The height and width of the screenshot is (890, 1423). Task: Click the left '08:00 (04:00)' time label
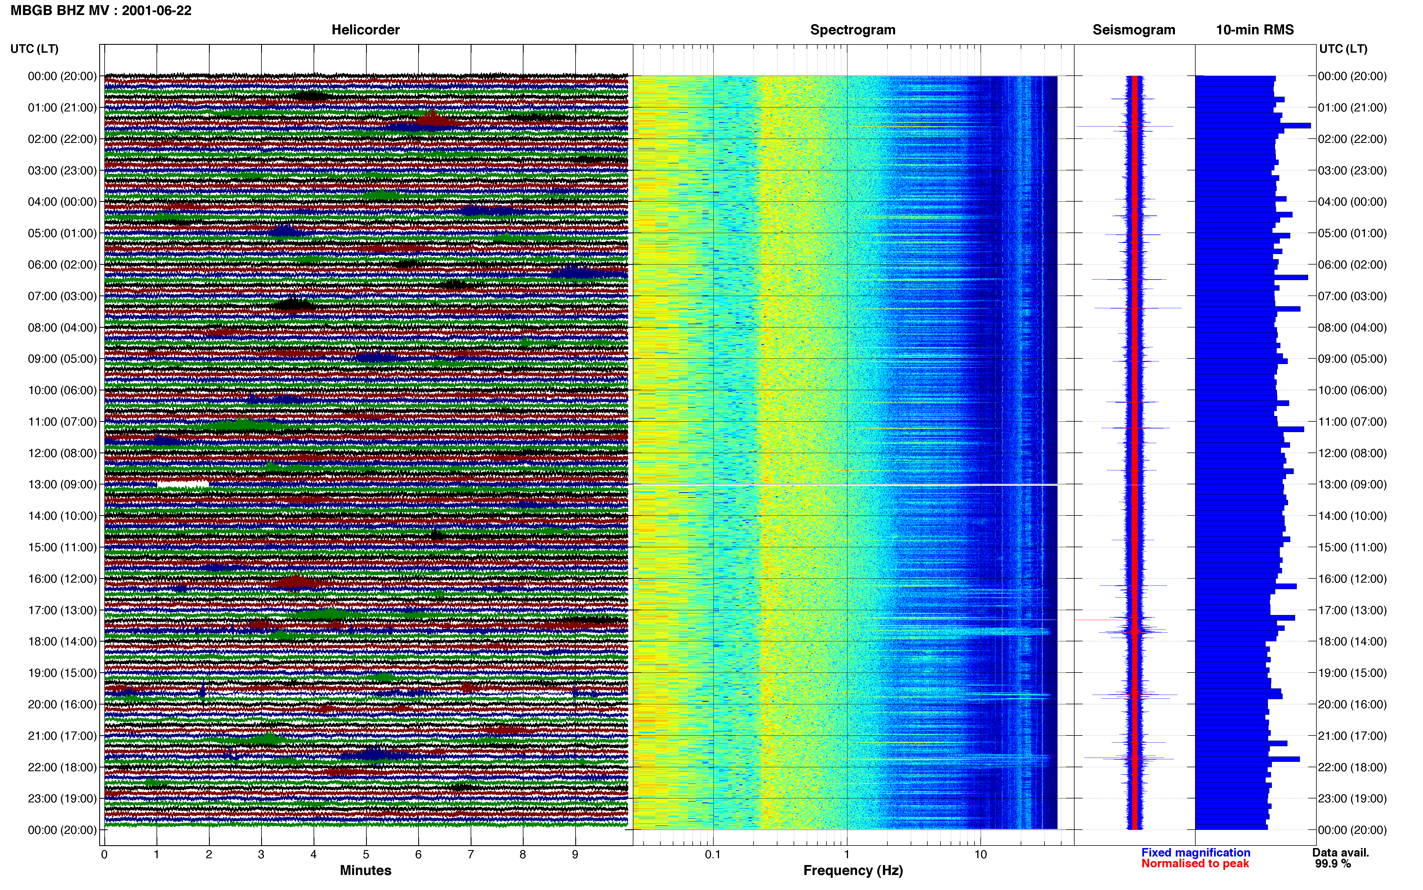pyautogui.click(x=62, y=327)
